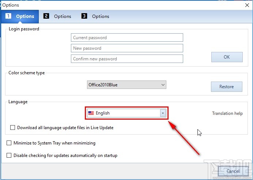
Task: Select the Confirm new password field
Action: (x=127, y=59)
